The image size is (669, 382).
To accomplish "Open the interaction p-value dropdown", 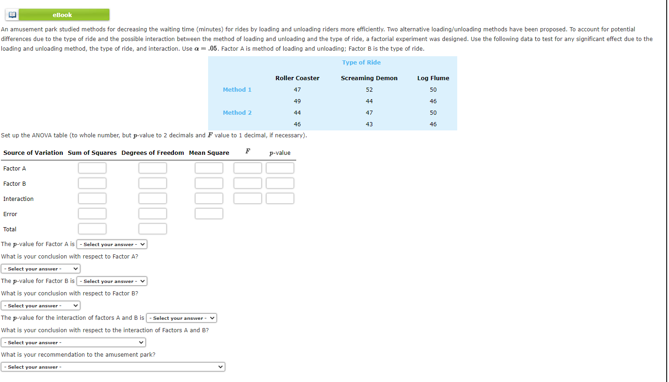I will (181, 317).
